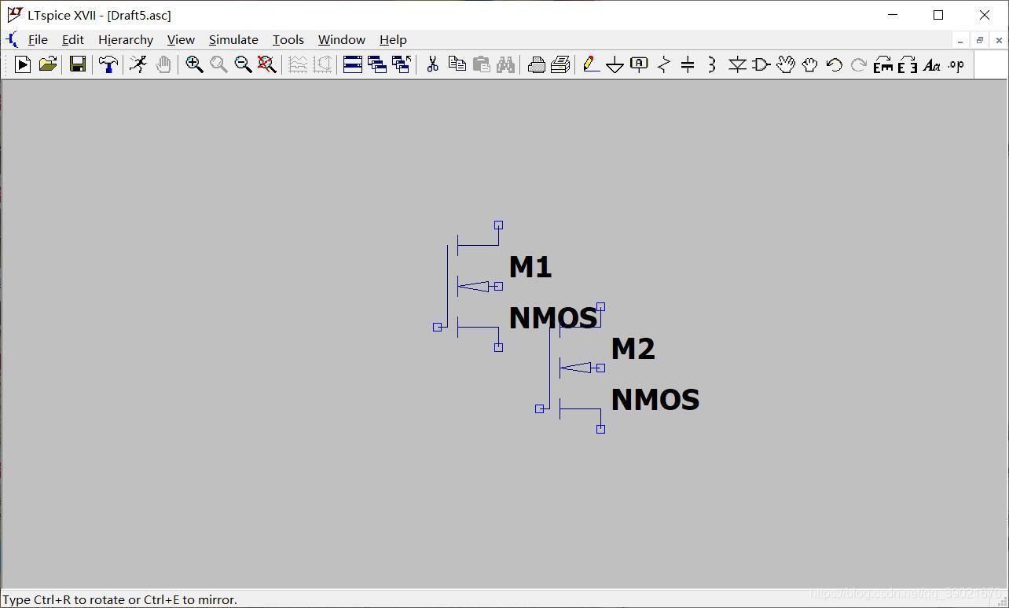Click the M2 transistor label

(x=633, y=349)
